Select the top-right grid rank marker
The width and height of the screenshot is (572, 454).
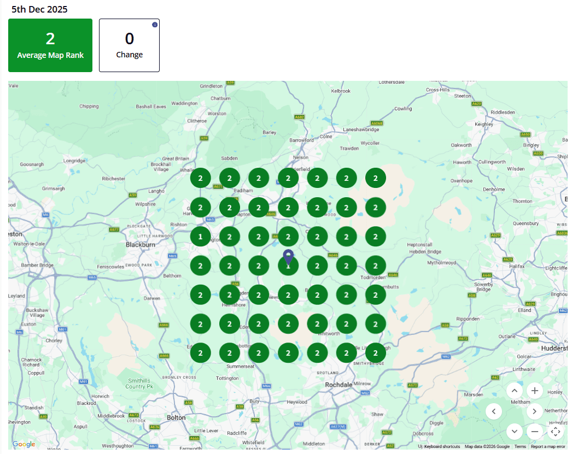tap(376, 178)
